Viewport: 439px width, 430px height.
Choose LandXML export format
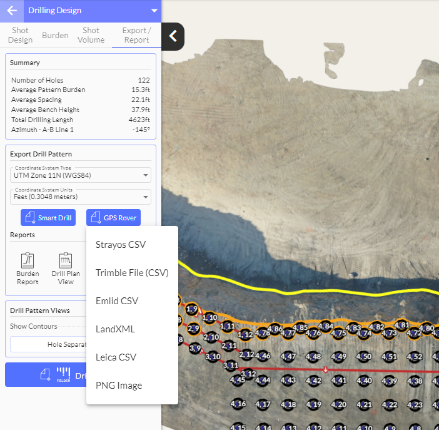click(x=115, y=329)
